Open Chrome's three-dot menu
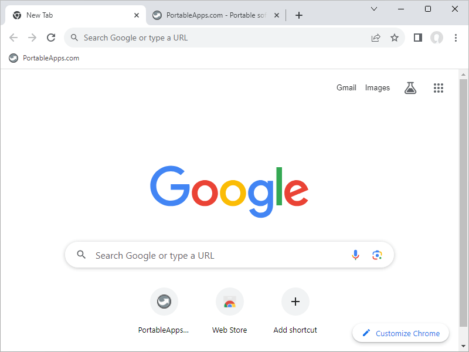The image size is (469, 352). tap(456, 38)
